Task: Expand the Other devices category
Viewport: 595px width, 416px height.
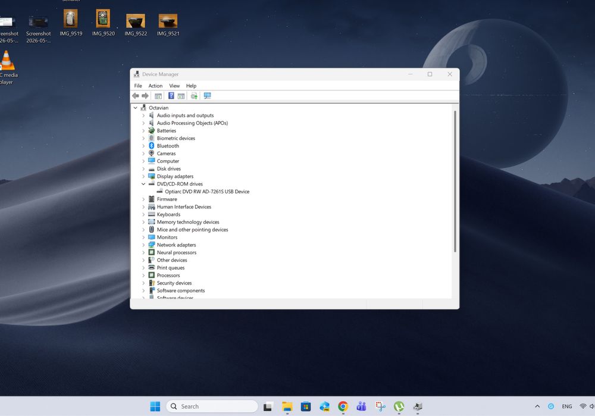Action: coord(143,260)
